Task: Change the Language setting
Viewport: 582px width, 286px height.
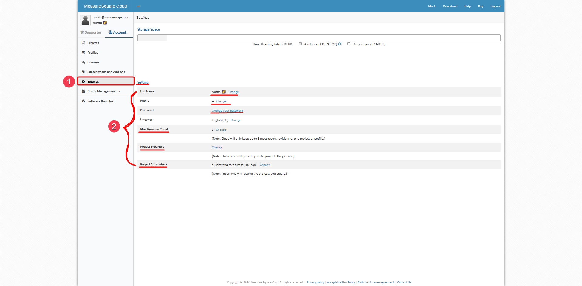Action: point(236,120)
